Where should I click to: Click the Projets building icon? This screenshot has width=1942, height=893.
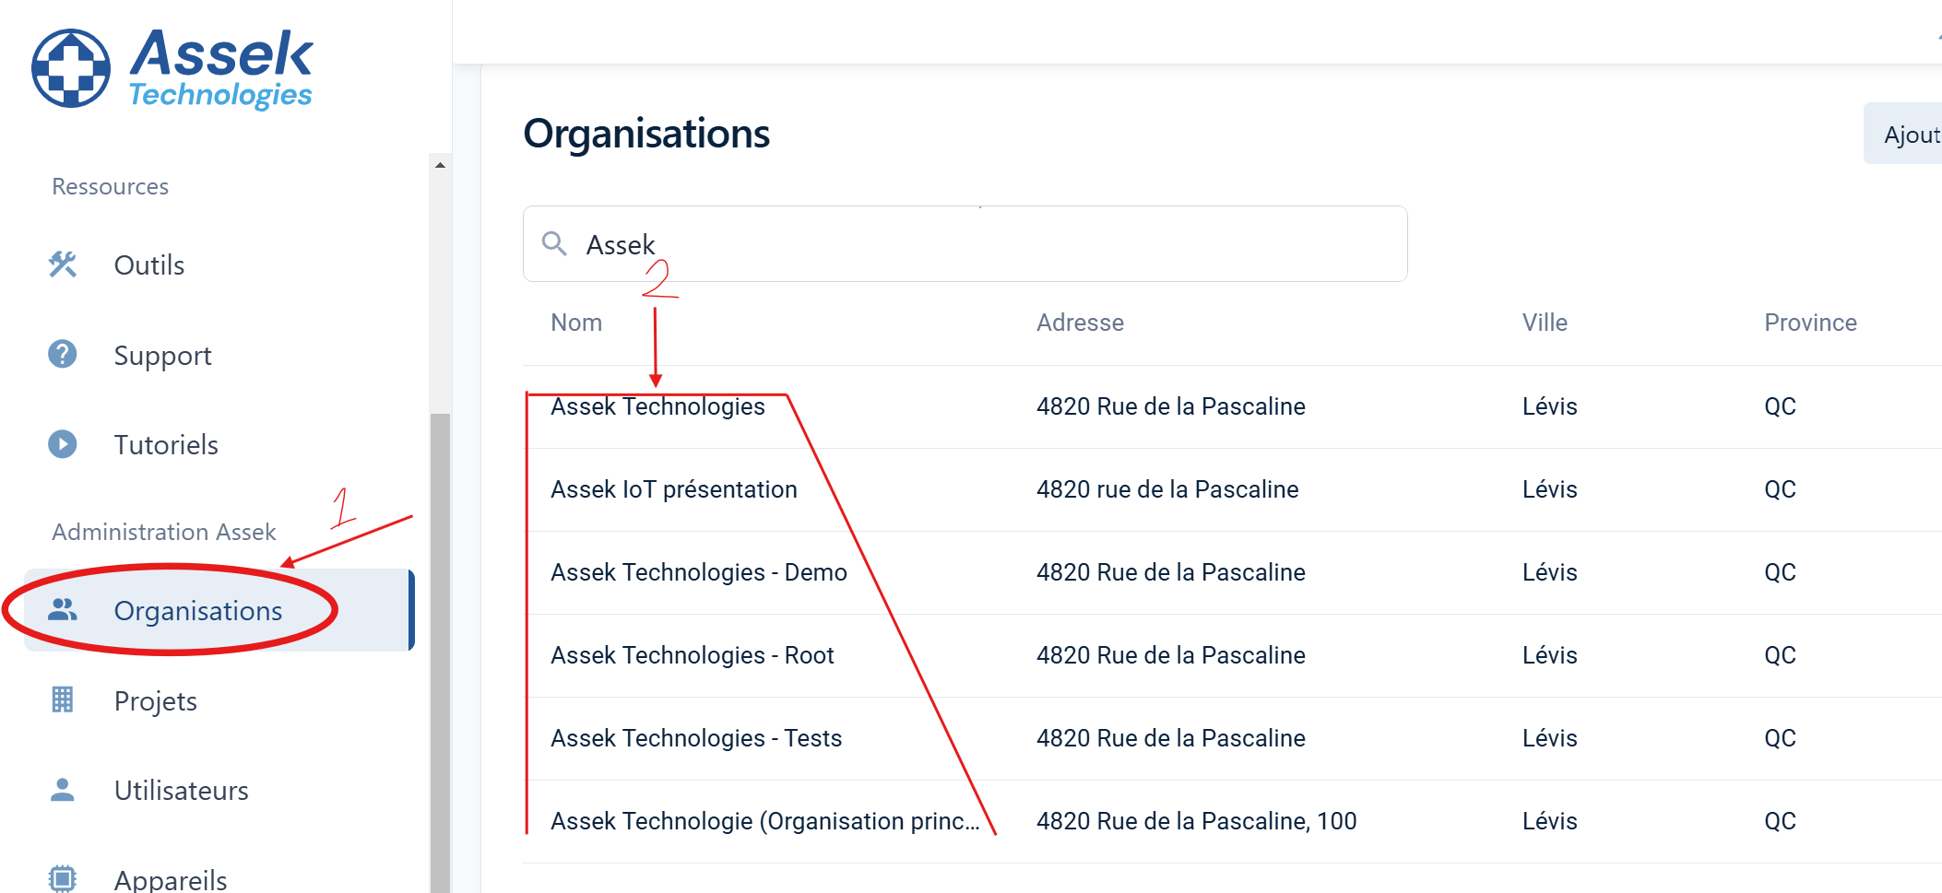click(x=63, y=700)
